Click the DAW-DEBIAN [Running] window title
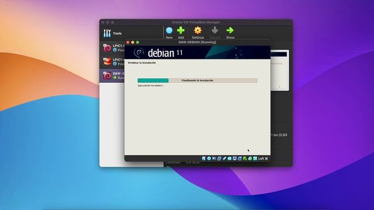Image resolution: width=374 pixels, height=210 pixels. point(198,42)
